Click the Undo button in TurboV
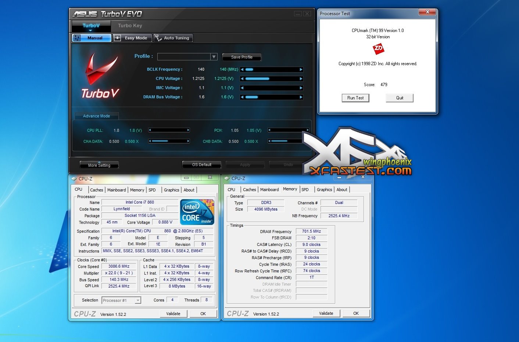The image size is (519, 342). tap(288, 165)
